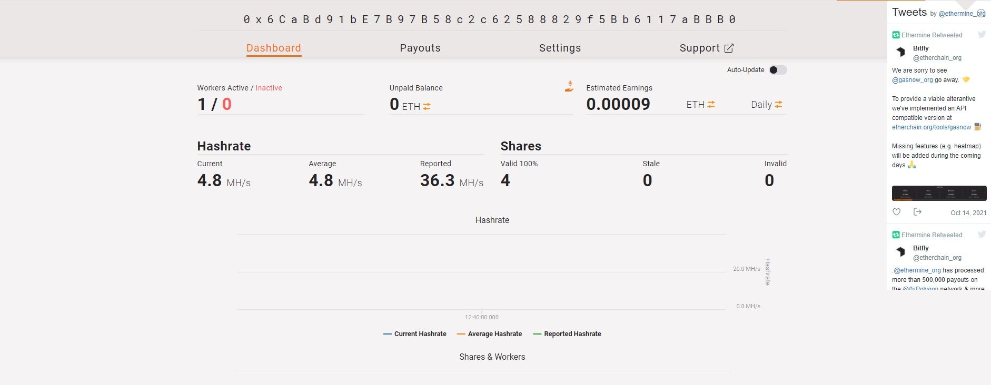Open the etherchain.org/tools/gasnow link
The width and height of the screenshot is (991, 385).
coord(931,127)
